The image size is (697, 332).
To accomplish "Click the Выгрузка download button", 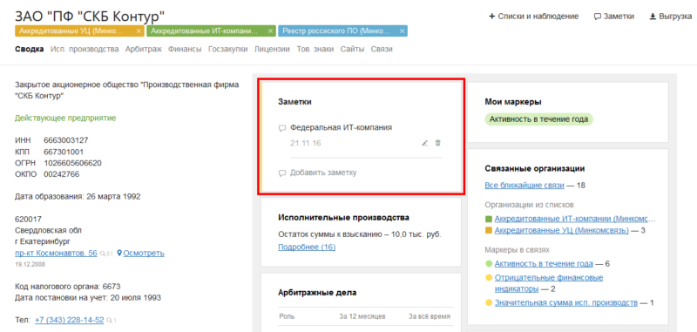I will [670, 17].
